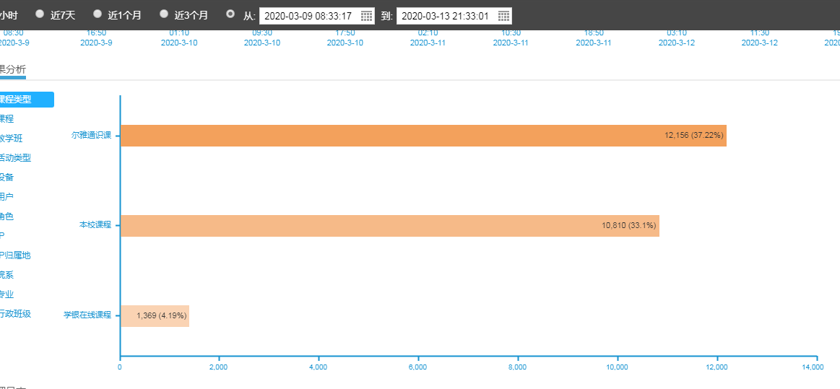Viewport: 840px width, 389px height.
Task: Select the 近7天 radio option
Action: coord(40,14)
